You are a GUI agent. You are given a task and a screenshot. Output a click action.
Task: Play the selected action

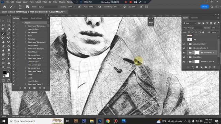[30, 88]
